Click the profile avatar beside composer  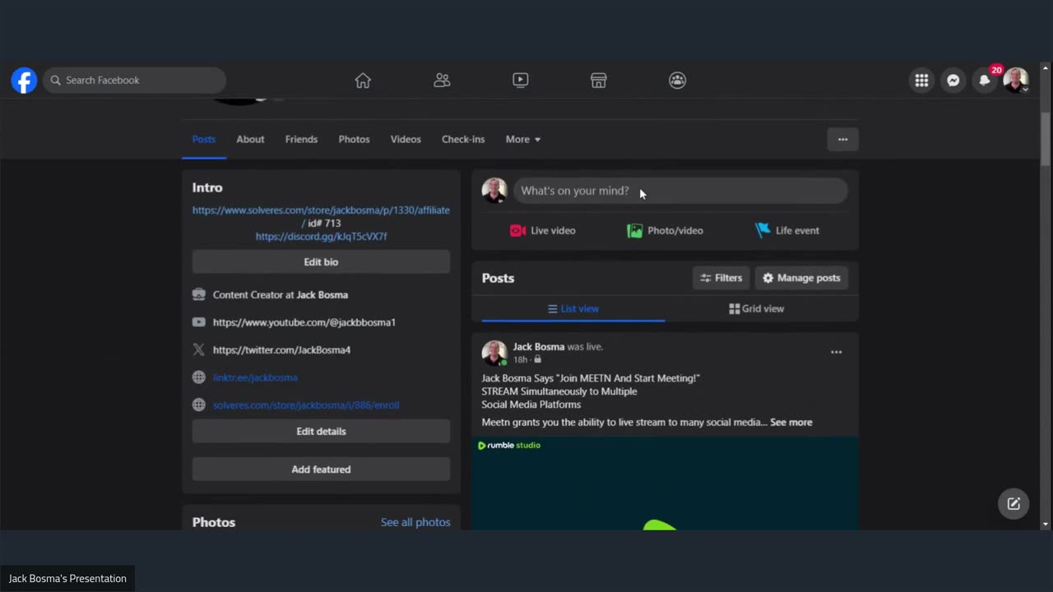494,191
